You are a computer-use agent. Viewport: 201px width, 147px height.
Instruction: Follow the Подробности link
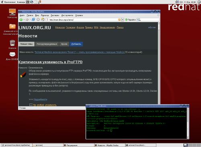click(40, 99)
